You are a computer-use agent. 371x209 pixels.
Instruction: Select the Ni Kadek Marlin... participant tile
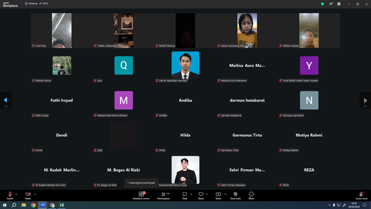point(62,170)
